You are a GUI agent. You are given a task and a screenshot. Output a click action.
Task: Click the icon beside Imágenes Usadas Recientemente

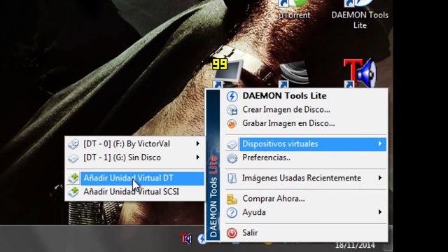pos(232,178)
